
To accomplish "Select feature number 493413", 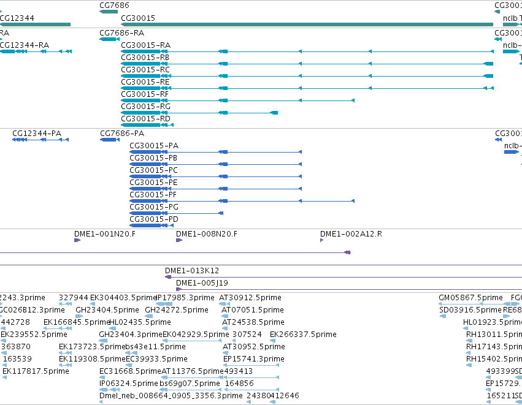I will coord(239,372).
